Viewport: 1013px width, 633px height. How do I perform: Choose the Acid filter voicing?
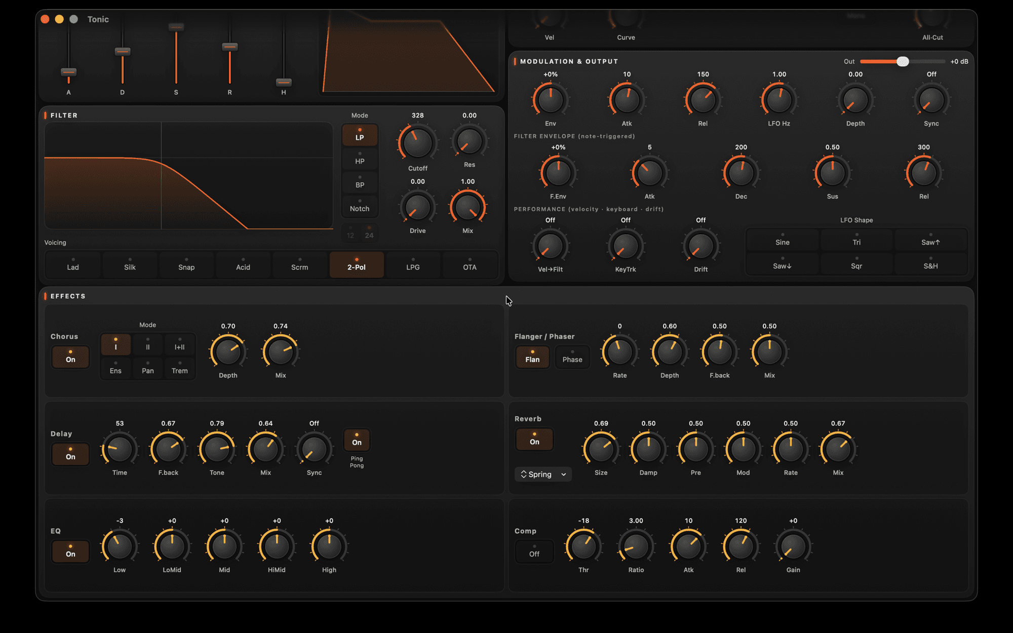tap(243, 265)
